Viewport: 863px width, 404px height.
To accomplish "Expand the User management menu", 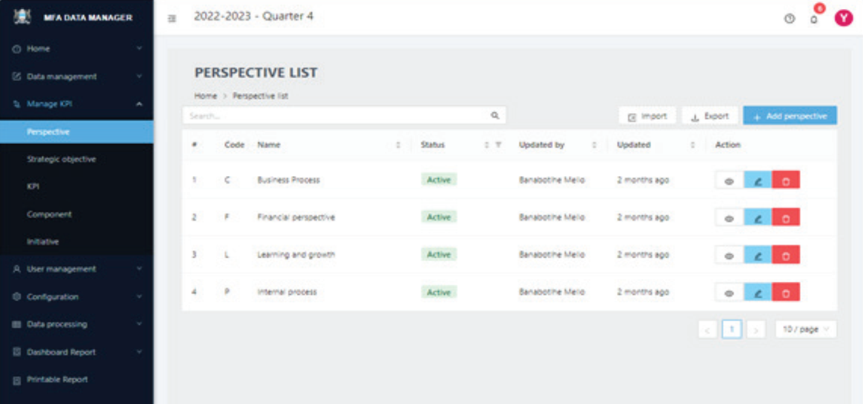I will point(77,269).
